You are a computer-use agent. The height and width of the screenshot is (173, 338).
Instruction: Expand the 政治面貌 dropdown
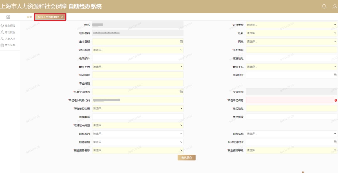point(138,50)
